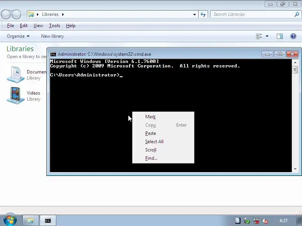Open the Windows Start orb
This screenshot has width=302, height=226.
(x=10, y=220)
